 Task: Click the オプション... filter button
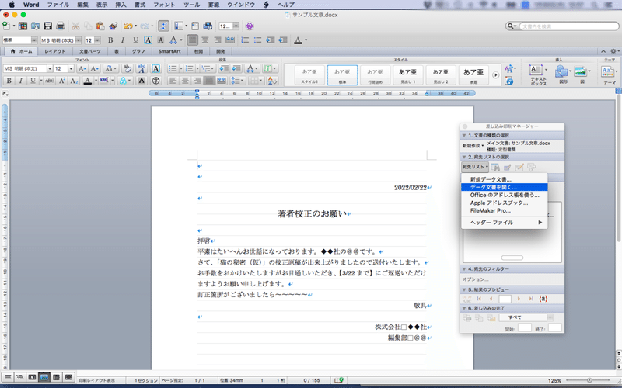click(475, 279)
